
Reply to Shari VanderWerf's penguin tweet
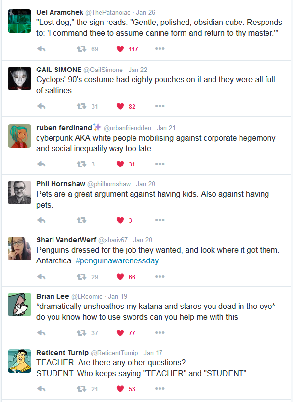[41, 277]
